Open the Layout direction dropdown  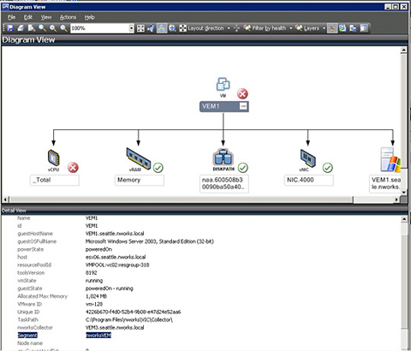coord(229,28)
